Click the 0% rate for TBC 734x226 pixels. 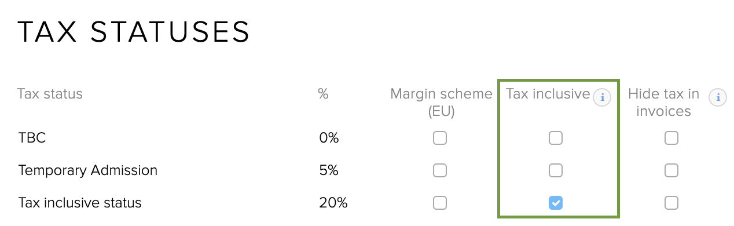329,138
